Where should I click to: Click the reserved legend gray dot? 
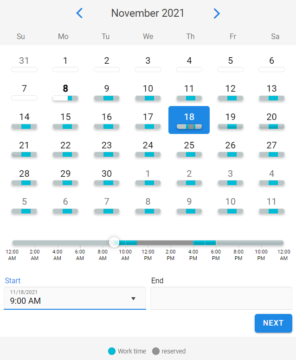(x=156, y=351)
